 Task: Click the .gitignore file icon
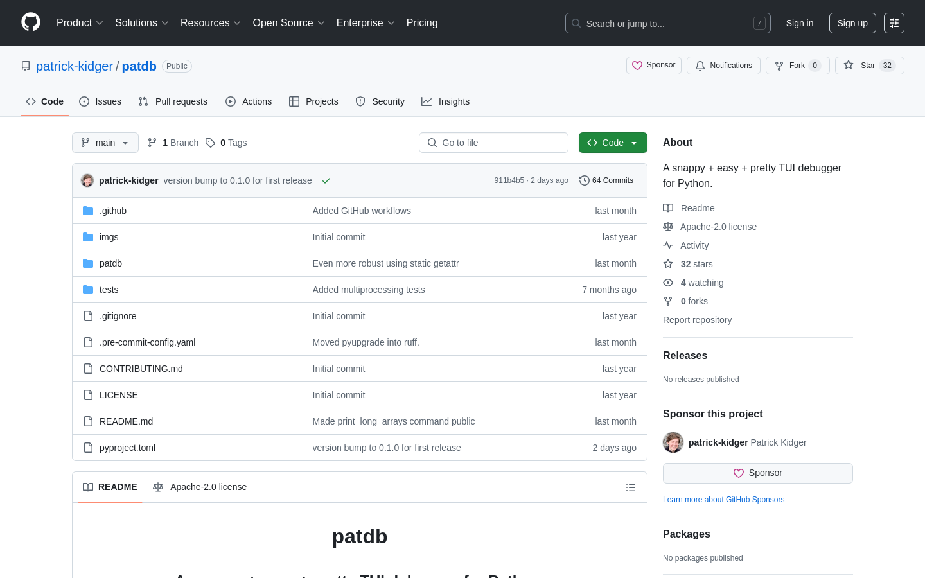88,316
